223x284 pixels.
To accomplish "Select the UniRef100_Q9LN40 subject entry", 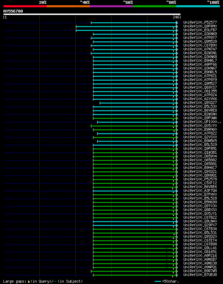I will [200, 221].
